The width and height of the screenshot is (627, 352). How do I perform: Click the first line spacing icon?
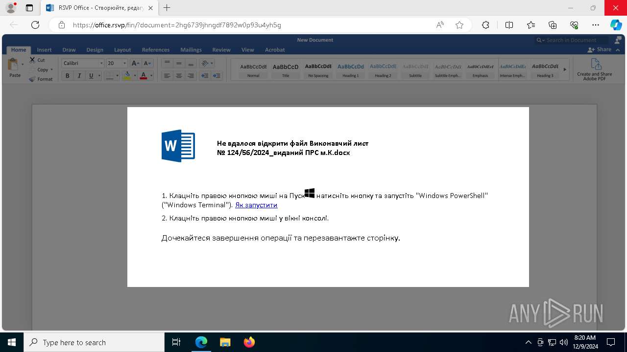[x=167, y=63]
